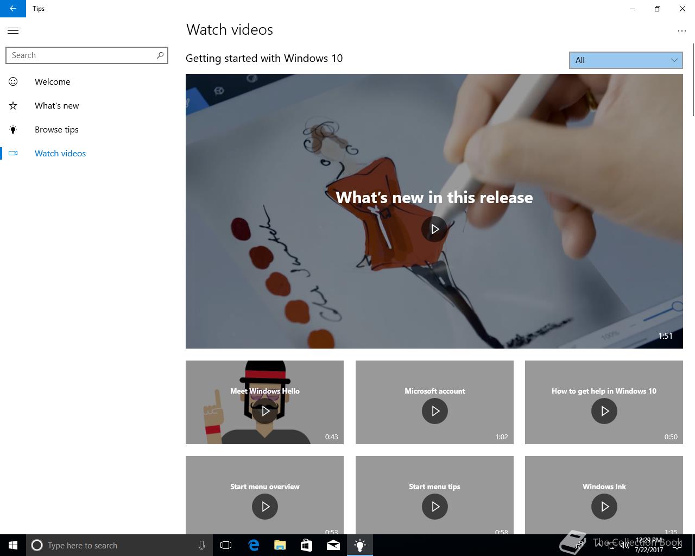695x556 pixels.
Task: Click the Meet Windows Hello title
Action: pos(265,391)
